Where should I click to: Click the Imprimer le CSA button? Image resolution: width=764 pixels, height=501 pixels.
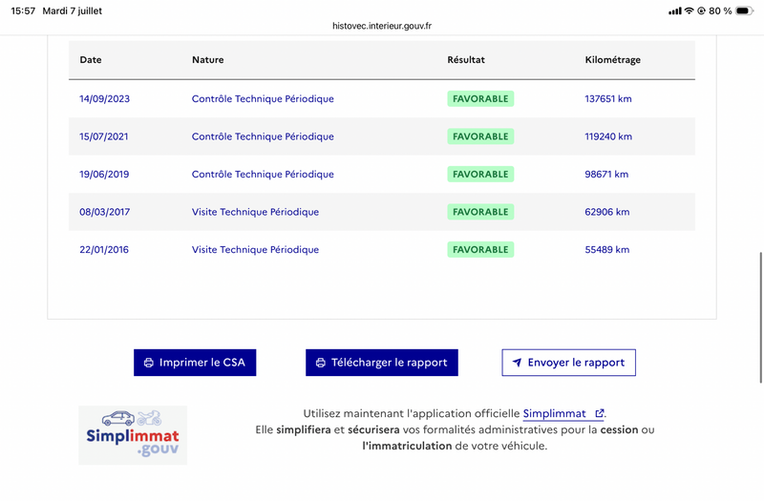195,363
